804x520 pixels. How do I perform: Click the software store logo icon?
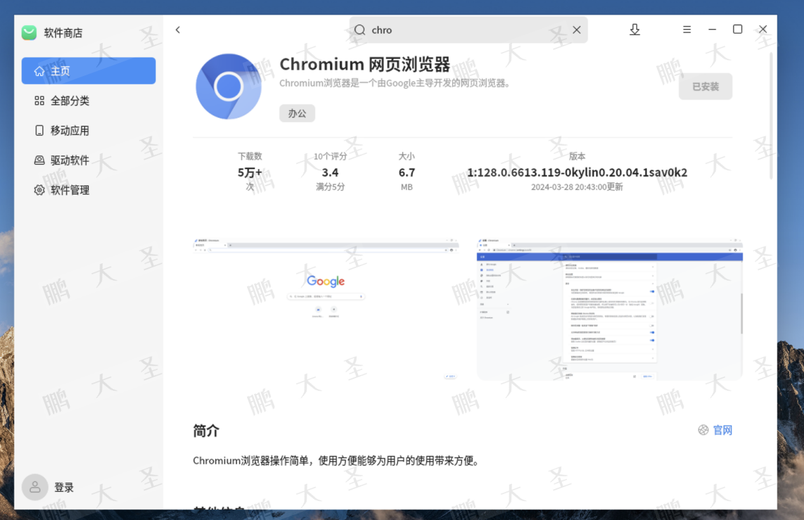29,33
